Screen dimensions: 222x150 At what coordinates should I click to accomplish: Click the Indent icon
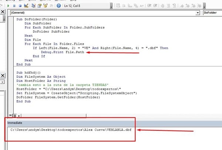point(149,6)
